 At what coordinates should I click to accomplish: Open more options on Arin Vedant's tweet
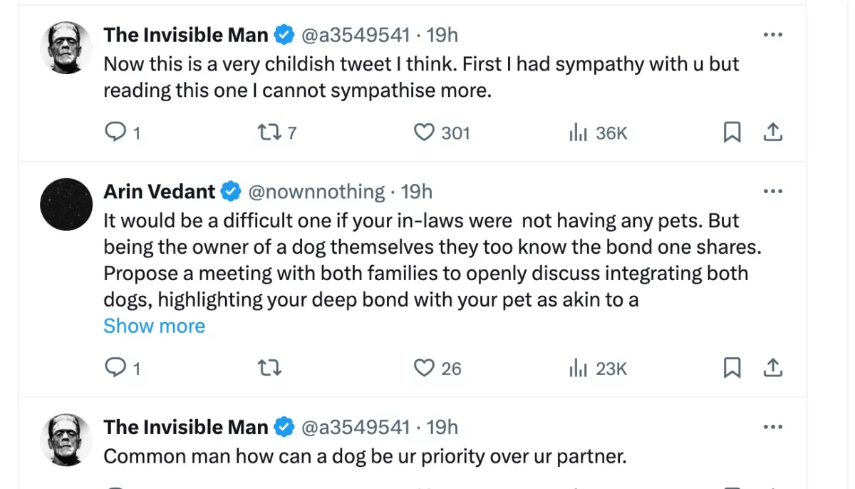[772, 192]
